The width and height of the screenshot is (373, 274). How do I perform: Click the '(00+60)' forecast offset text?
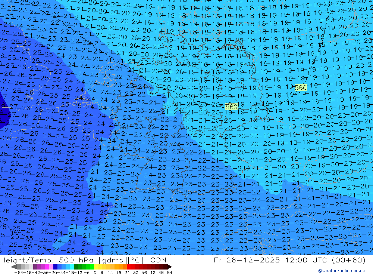tap(348, 260)
